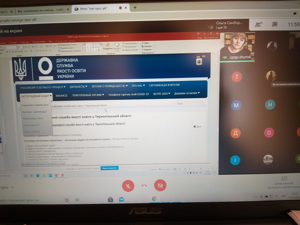Open Task View on taskbar
The height and width of the screenshot is (225, 300).
pyautogui.click(x=77, y=200)
